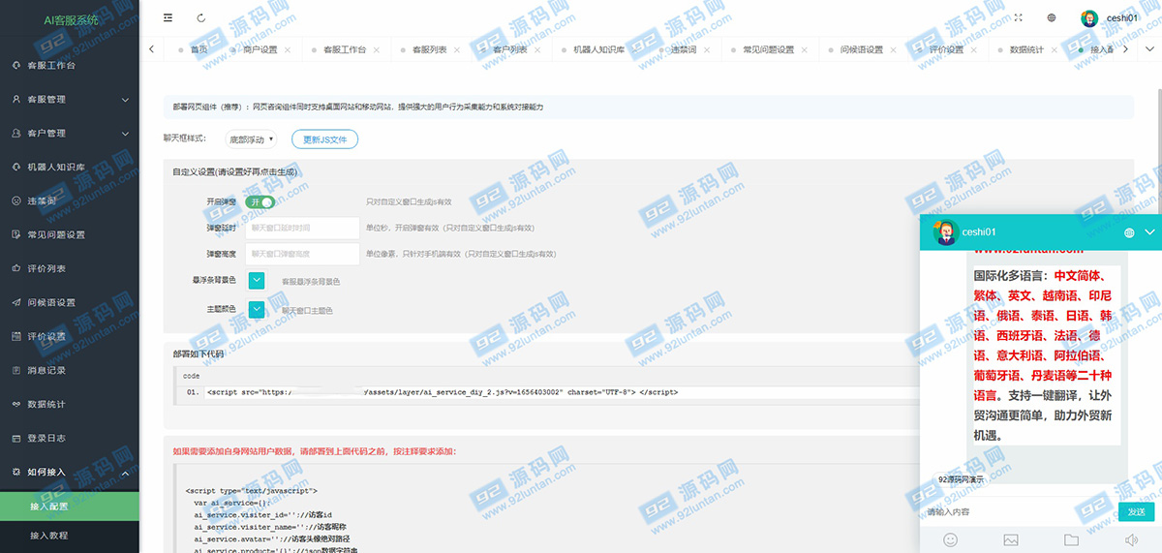Close the 评价设置 tab
Viewport: 1162px width, 553px height.
(974, 49)
